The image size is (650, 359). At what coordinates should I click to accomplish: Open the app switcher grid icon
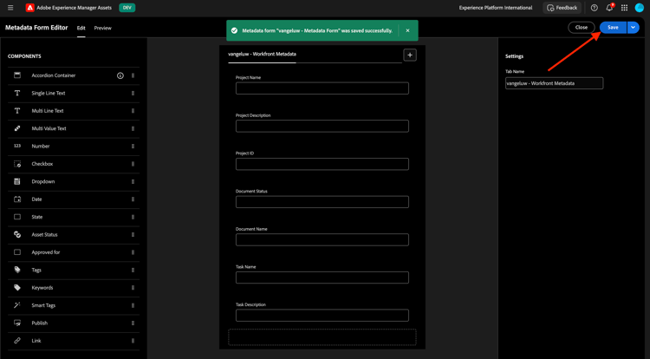pyautogui.click(x=624, y=8)
